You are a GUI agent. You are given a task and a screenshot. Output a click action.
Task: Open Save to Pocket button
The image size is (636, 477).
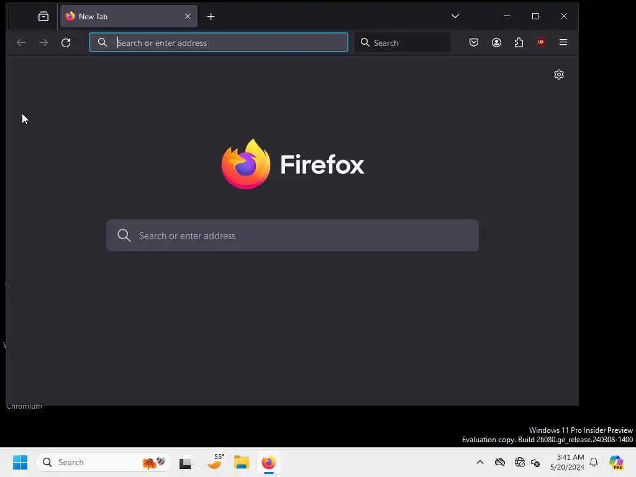(474, 42)
